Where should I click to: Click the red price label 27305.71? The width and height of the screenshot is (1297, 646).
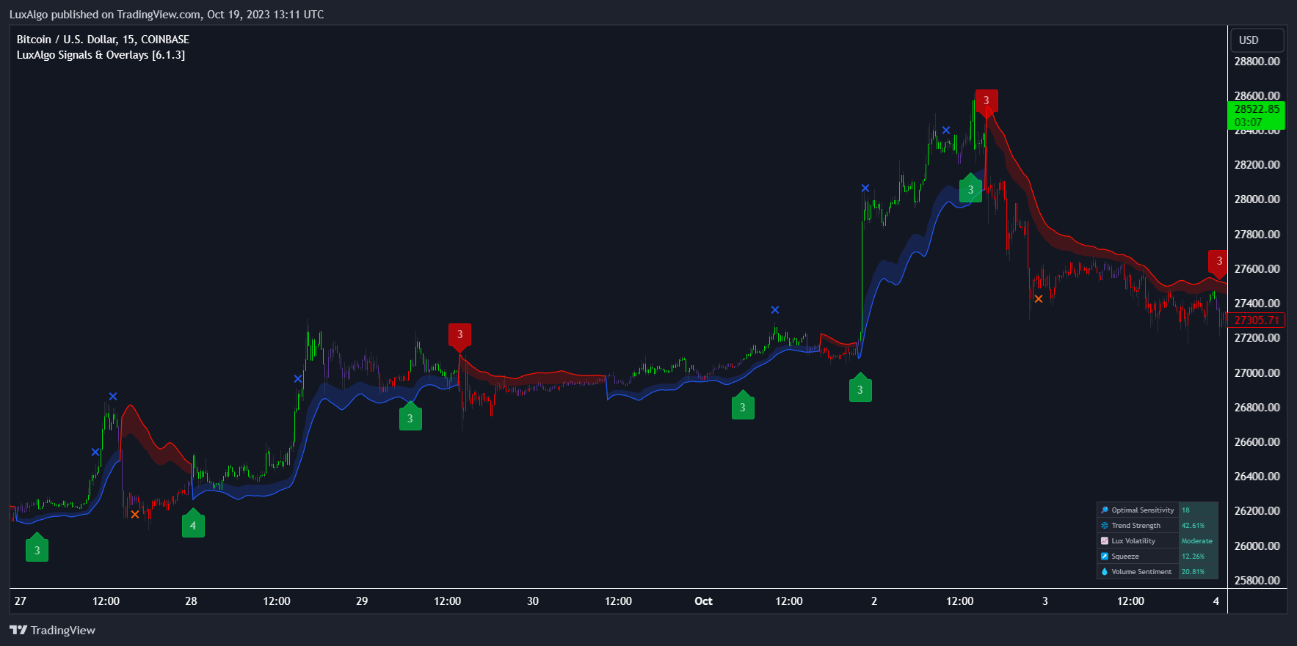click(x=1256, y=320)
